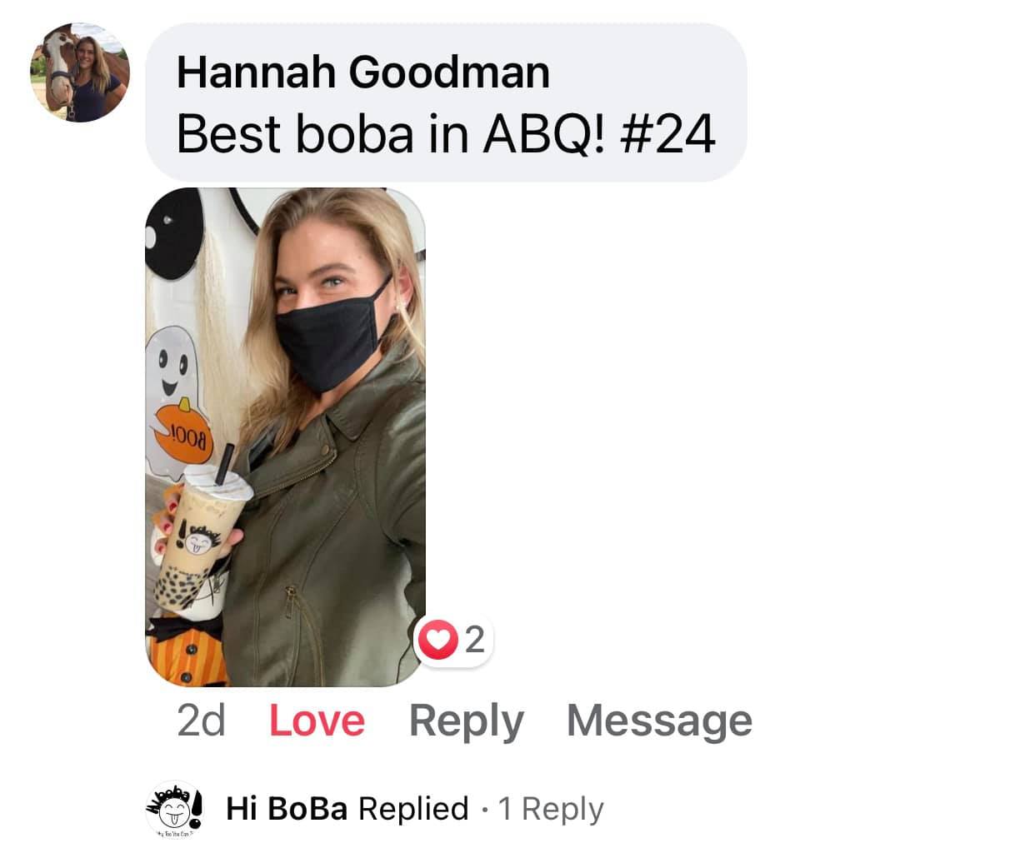Open the Hannah Goodman name link
Image resolution: width=1035 pixels, height=848 pixels.
(363, 72)
